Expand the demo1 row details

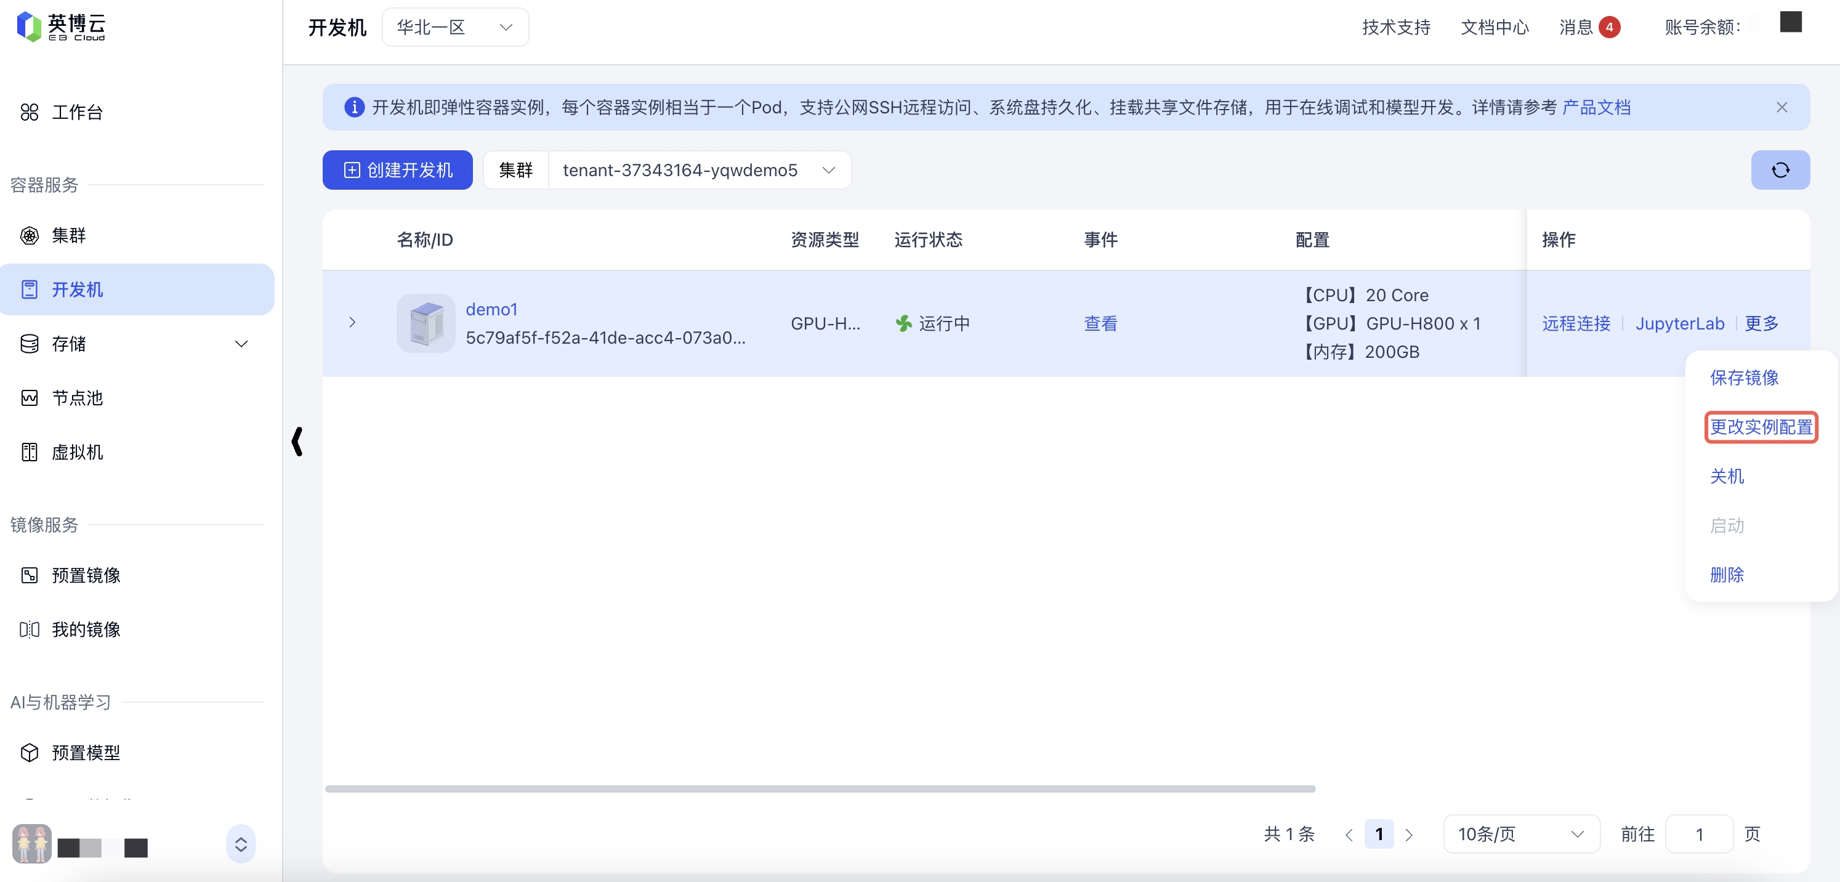[352, 323]
